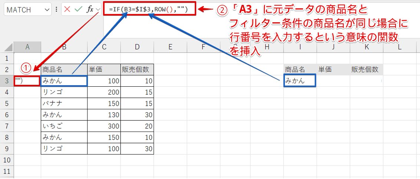Viewport: 420px width, 179px height.
Task: Cancel formula entry with the X icon
Action: tap(67, 9)
